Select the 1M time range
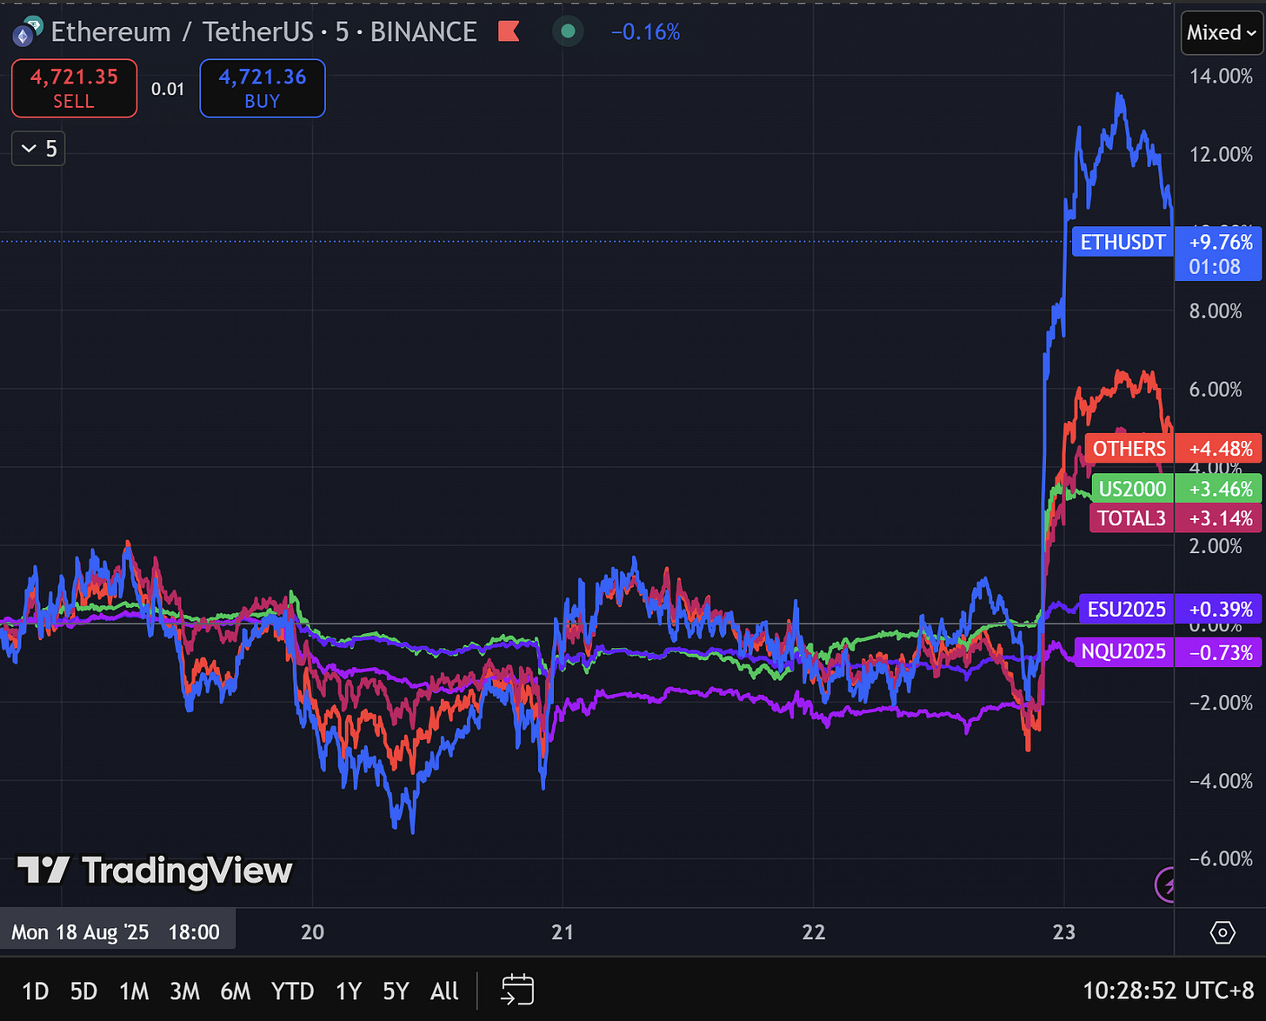1266x1021 pixels. coord(134,991)
